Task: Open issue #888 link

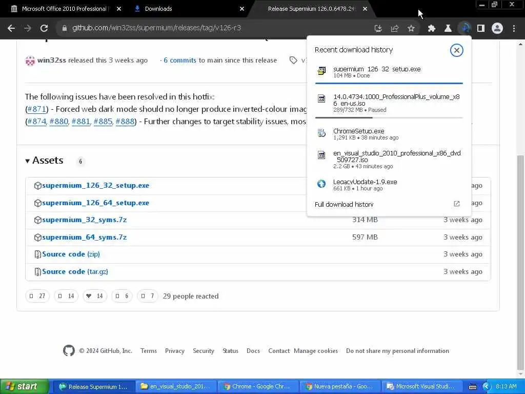Action: tap(125, 121)
